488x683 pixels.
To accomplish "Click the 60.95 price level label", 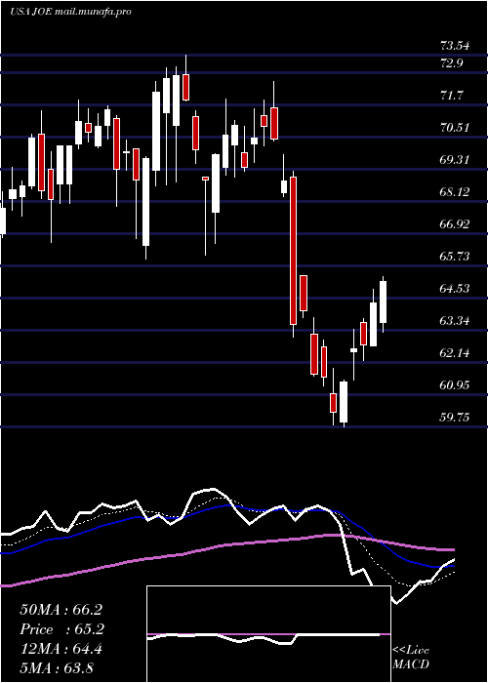I will pyautogui.click(x=455, y=385).
